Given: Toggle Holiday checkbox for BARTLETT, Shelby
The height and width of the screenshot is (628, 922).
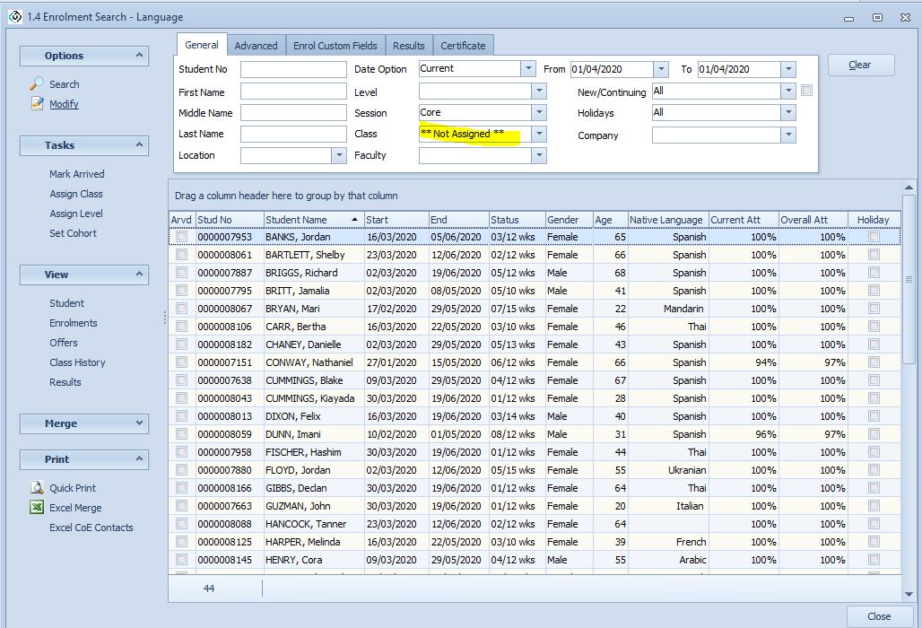Looking at the screenshot, I should 874,255.
